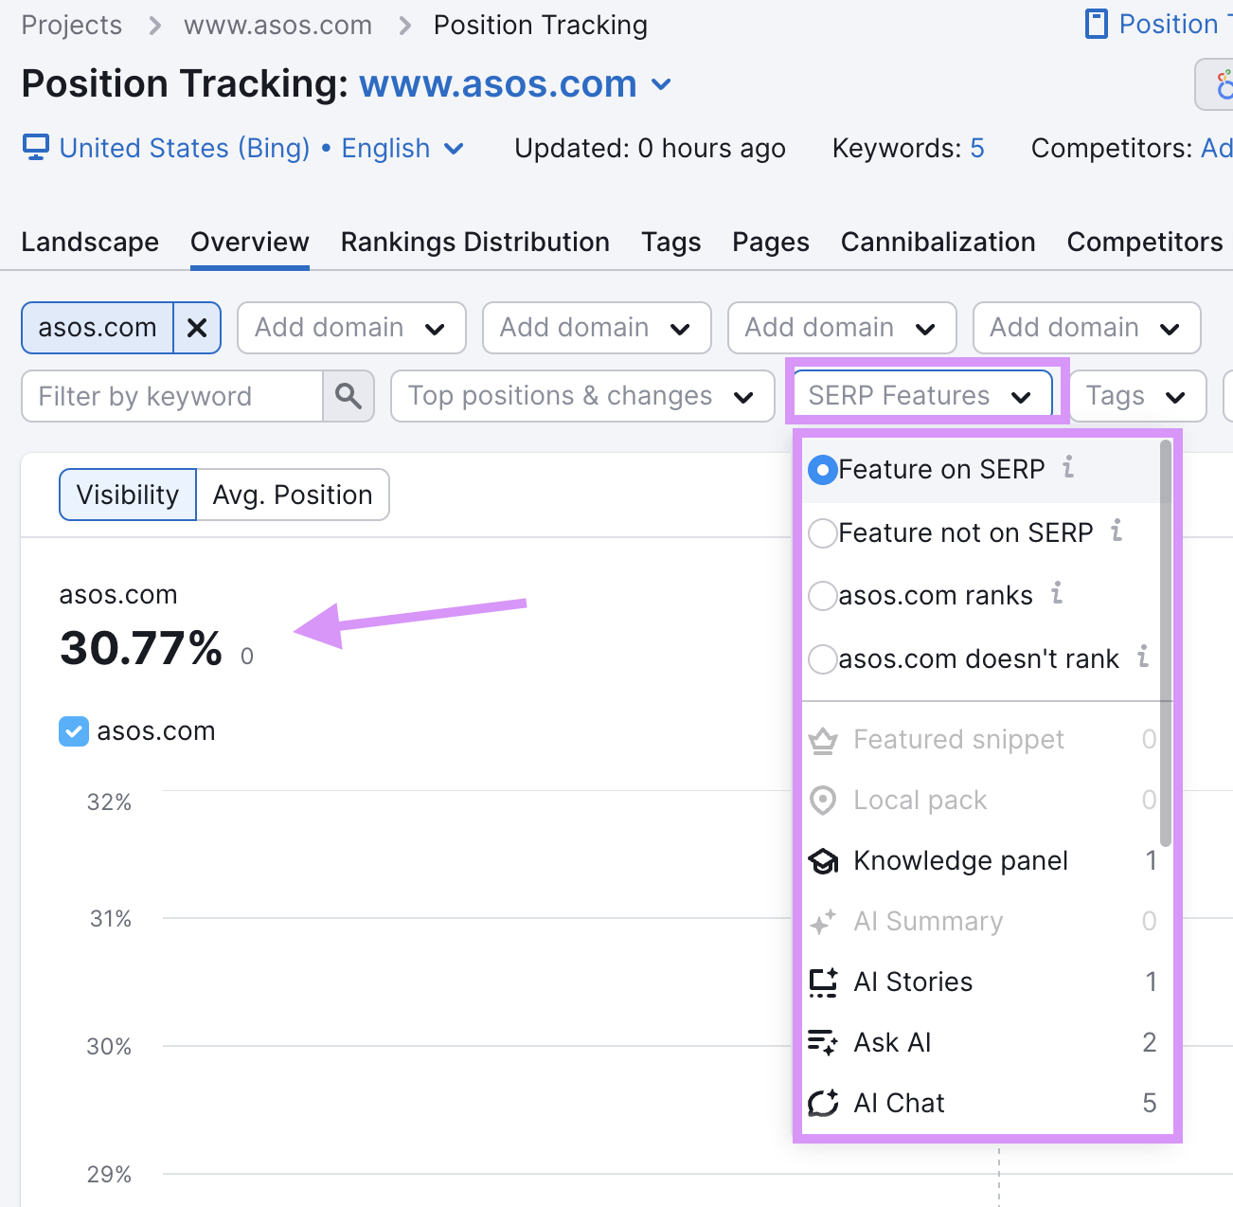
Task: Switch to the Rankings Distribution tab
Action: (474, 243)
